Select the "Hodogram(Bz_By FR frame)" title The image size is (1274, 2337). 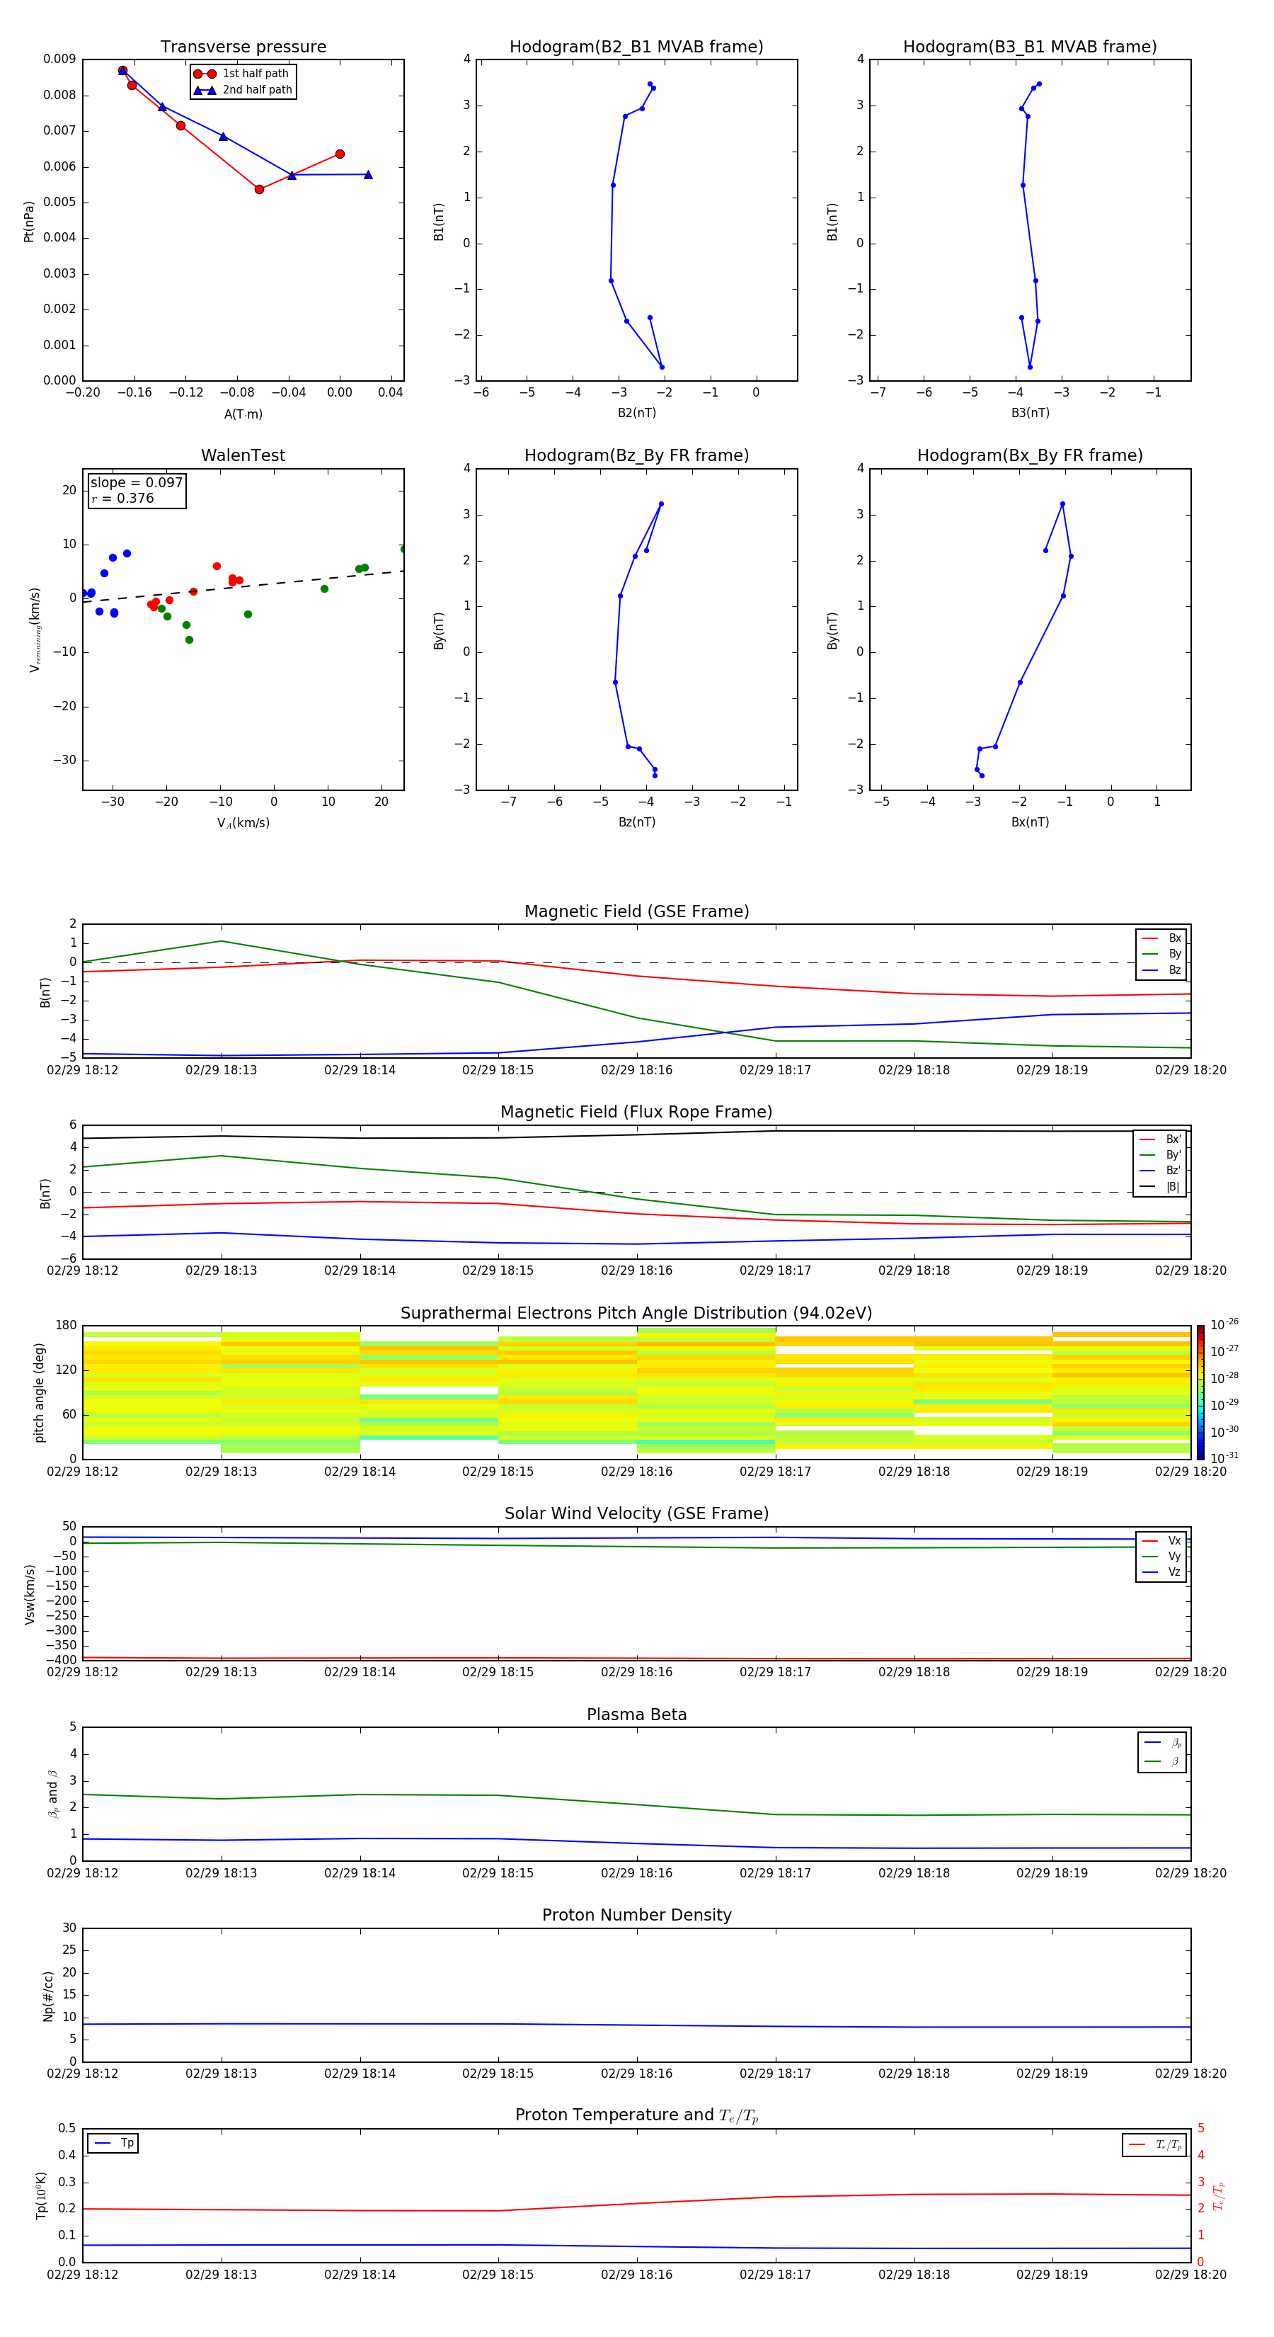(636, 455)
